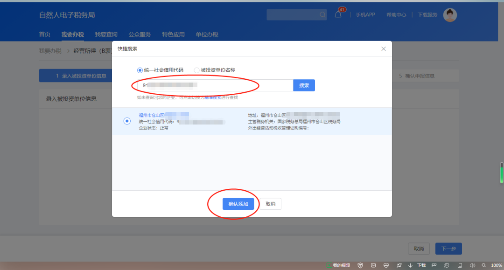Click the rocket accelerator icon in status bar
The height and width of the screenshot is (270, 504).
coord(398,265)
